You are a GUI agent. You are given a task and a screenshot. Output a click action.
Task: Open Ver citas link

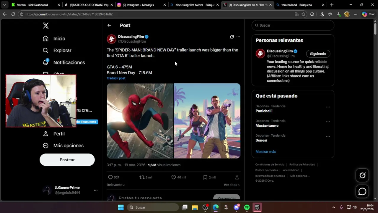[x=232, y=185]
